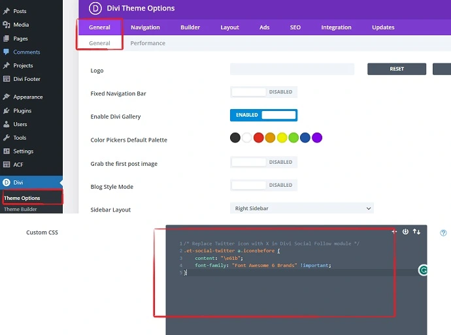Click the Posts pin icon in sidebar
Viewport: 451px width, 335px height.
click(7, 11)
